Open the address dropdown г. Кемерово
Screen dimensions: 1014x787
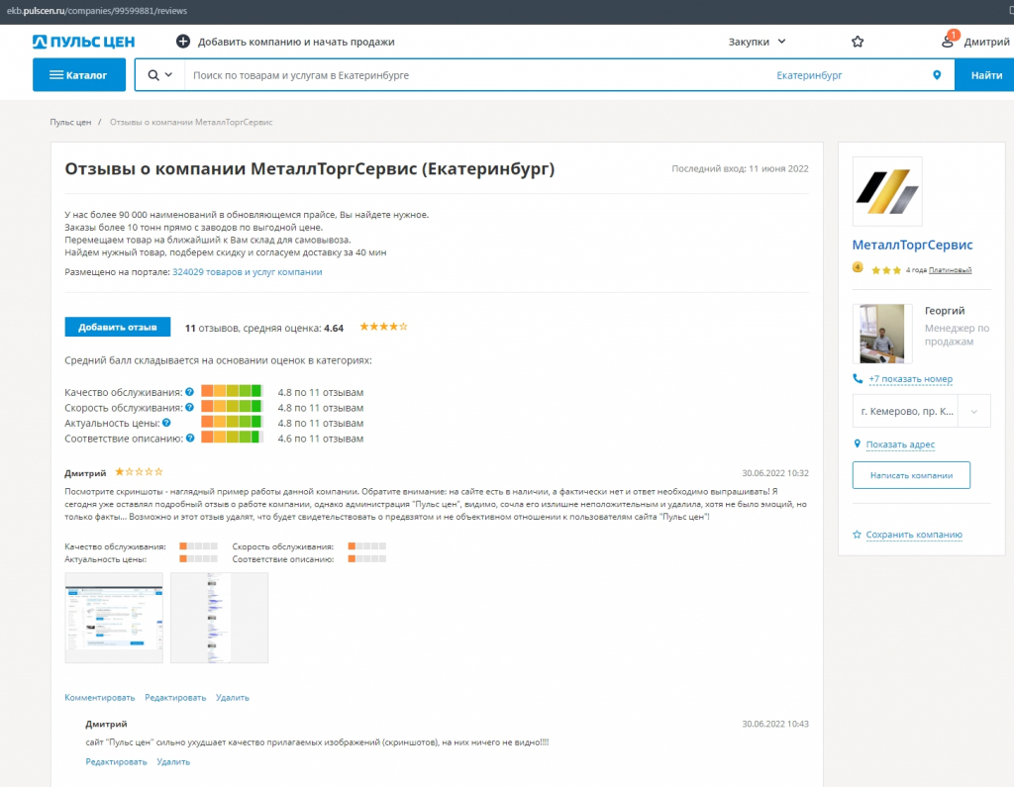(921, 411)
